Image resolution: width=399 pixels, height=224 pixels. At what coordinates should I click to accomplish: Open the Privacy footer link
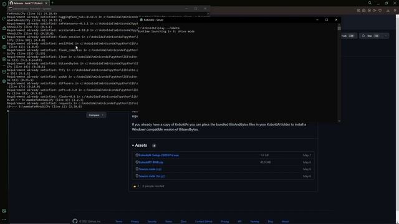(x=135, y=222)
